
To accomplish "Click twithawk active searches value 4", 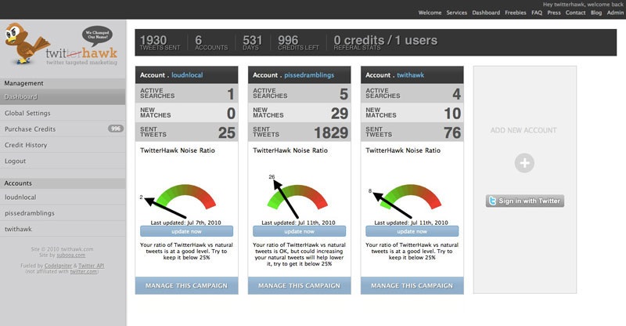I will pos(457,94).
